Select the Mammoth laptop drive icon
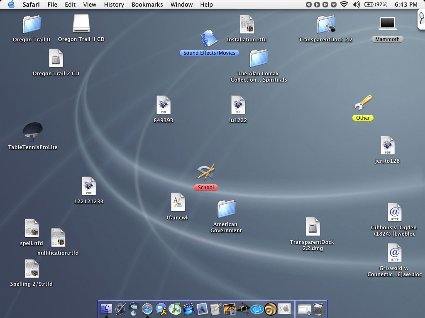Image resolution: width=425 pixels, height=318 pixels. tap(387, 24)
